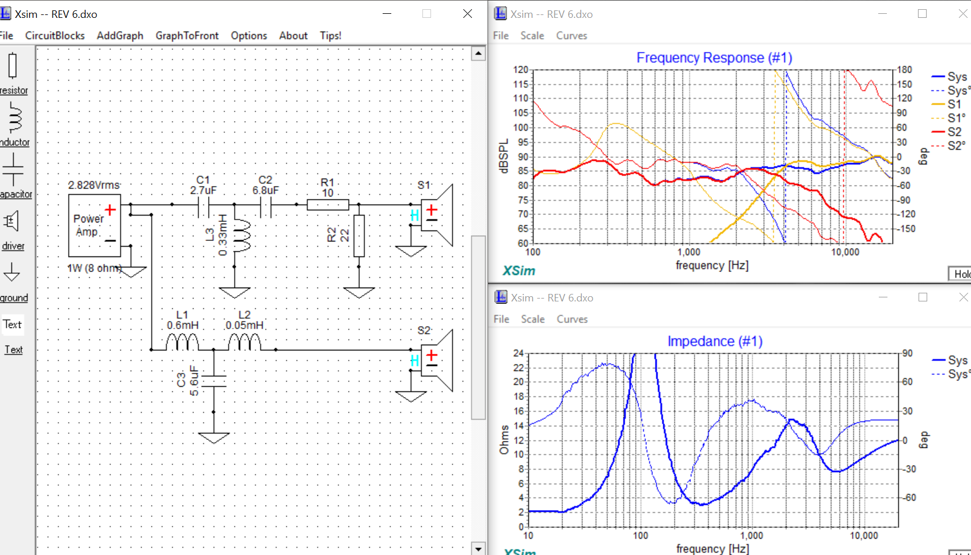The height and width of the screenshot is (555, 971).
Task: Click ground symbol under resistor R2
Action: click(x=359, y=292)
